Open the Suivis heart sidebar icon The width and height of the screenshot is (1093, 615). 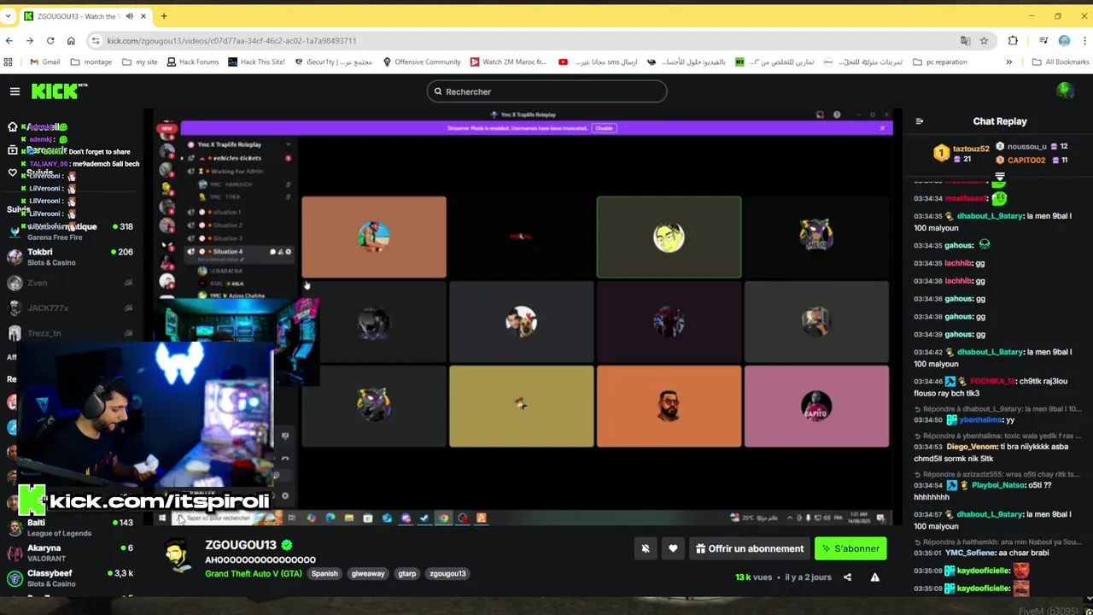[x=12, y=173]
